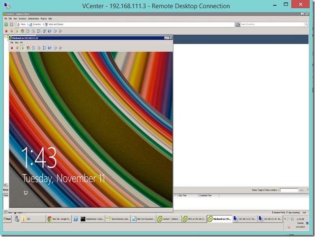The width and height of the screenshot is (315, 237).
Task: Click USB connect icon in vSphere Client toolbar
Action: [60, 31]
